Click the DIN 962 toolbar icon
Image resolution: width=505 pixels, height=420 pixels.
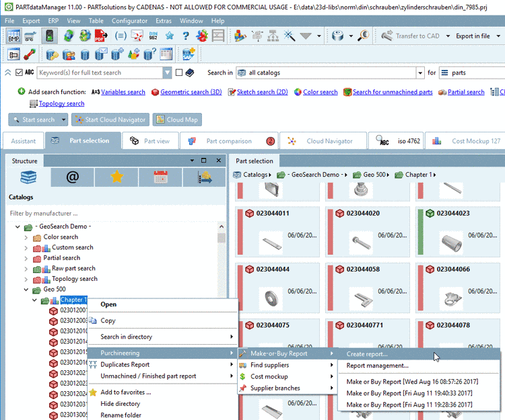point(153,36)
